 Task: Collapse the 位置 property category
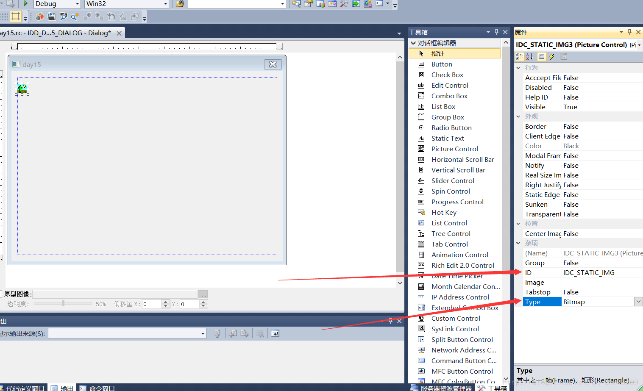[518, 224]
